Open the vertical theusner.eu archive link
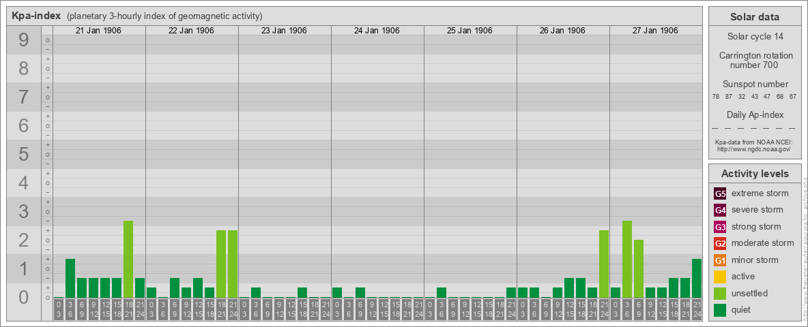This screenshot has height=327, width=808. pos(805,245)
